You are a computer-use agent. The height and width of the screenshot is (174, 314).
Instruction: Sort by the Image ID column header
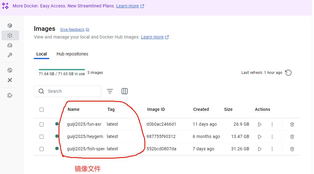click(x=156, y=109)
